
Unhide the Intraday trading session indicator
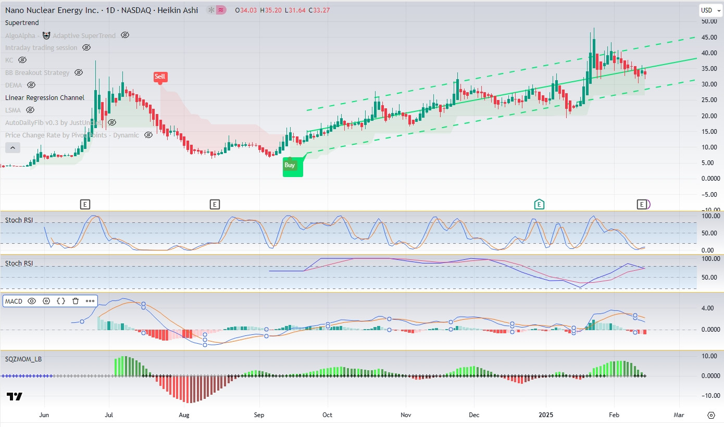point(86,48)
